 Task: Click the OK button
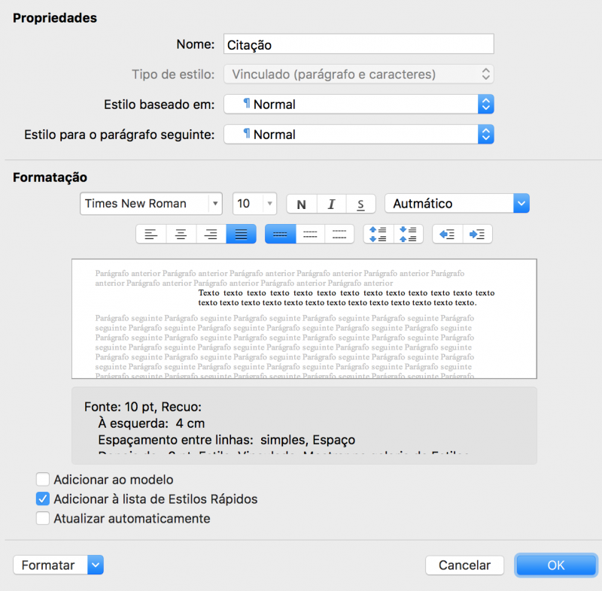pos(555,565)
